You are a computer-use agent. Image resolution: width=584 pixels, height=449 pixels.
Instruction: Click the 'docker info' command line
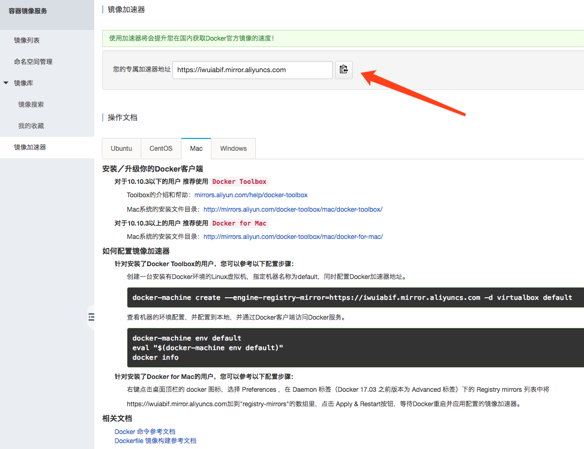pyautogui.click(x=155, y=358)
